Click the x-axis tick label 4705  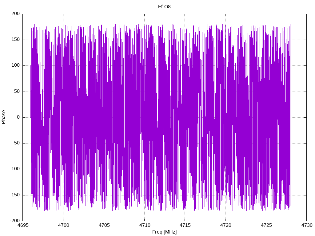click(104, 225)
